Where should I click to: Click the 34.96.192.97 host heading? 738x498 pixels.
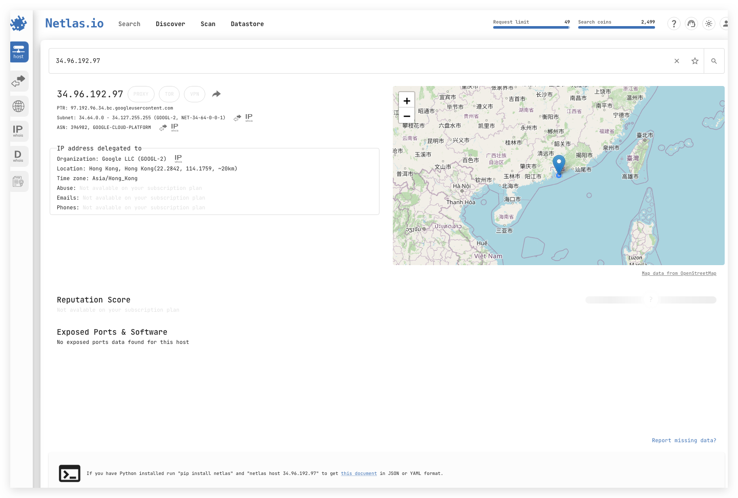tap(90, 94)
